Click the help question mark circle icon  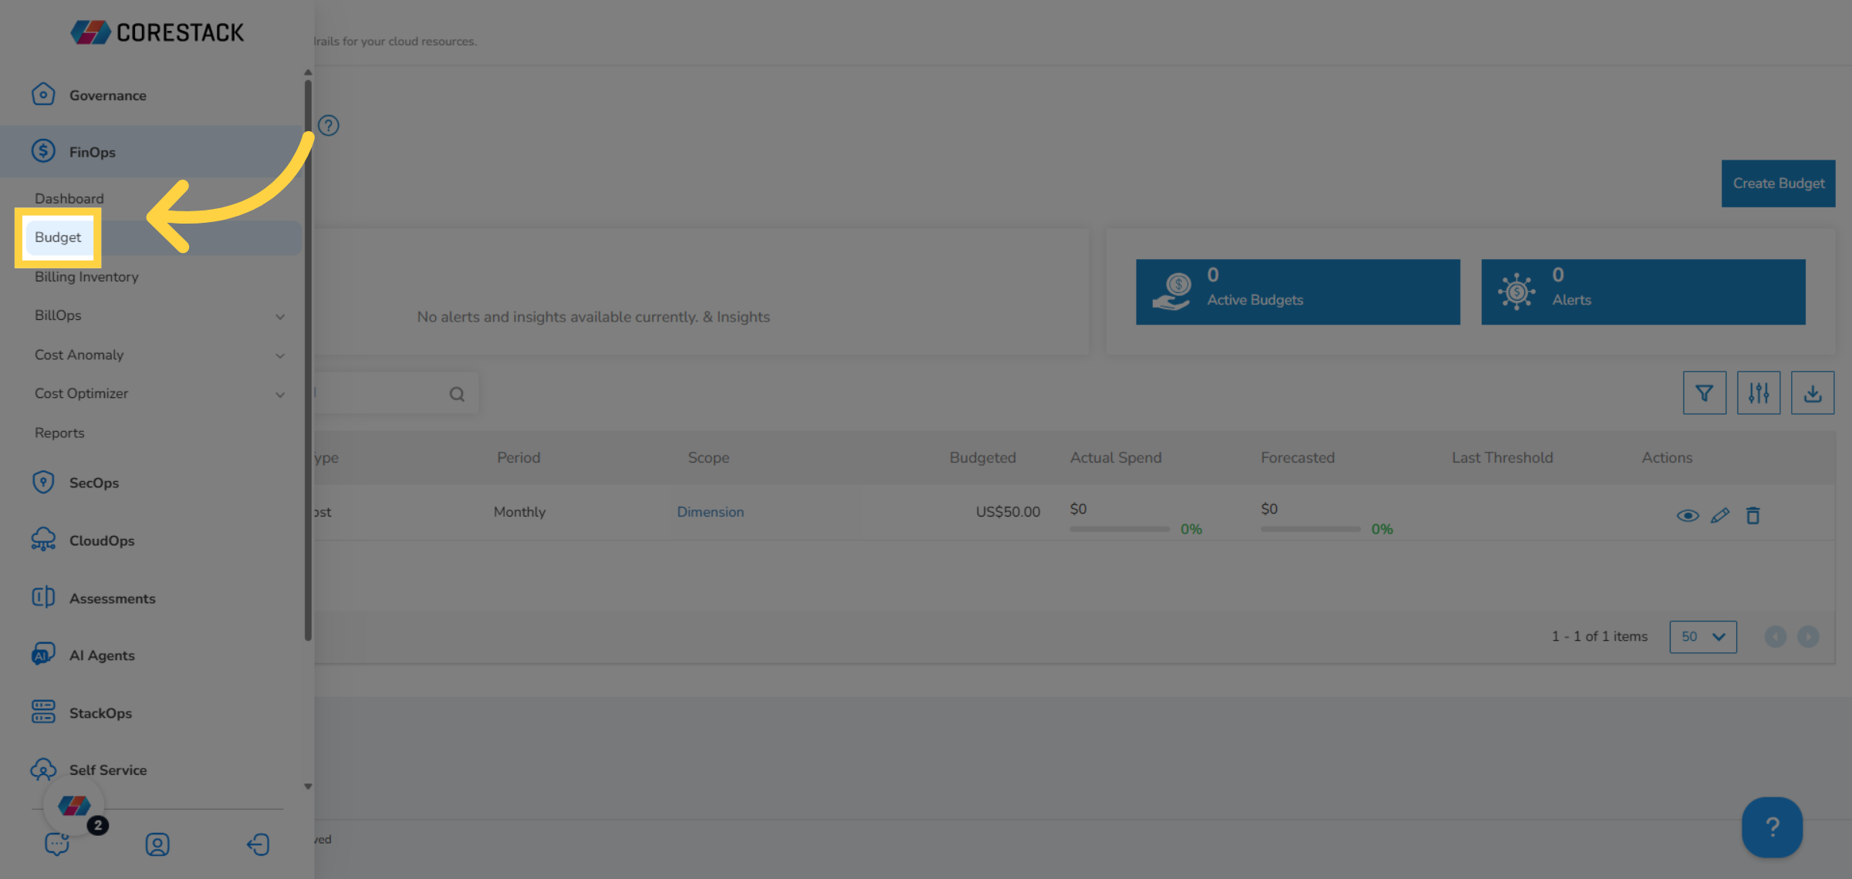[x=329, y=126]
